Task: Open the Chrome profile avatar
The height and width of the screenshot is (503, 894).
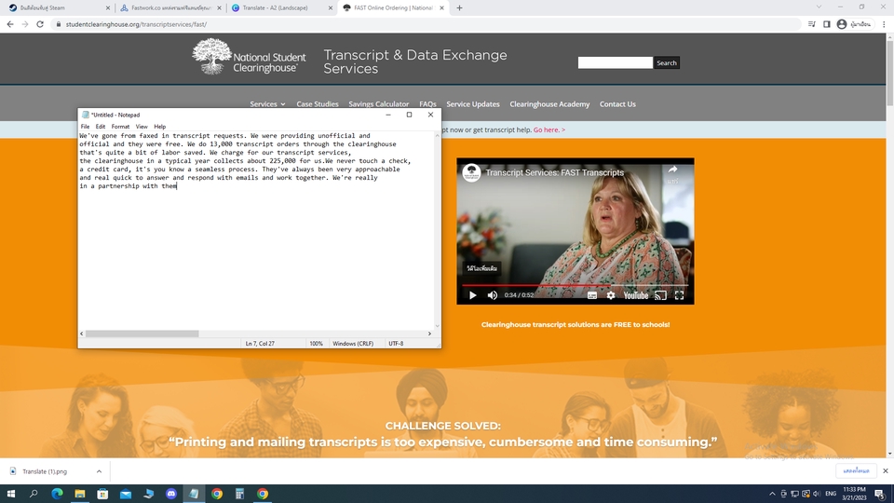Action: point(842,24)
